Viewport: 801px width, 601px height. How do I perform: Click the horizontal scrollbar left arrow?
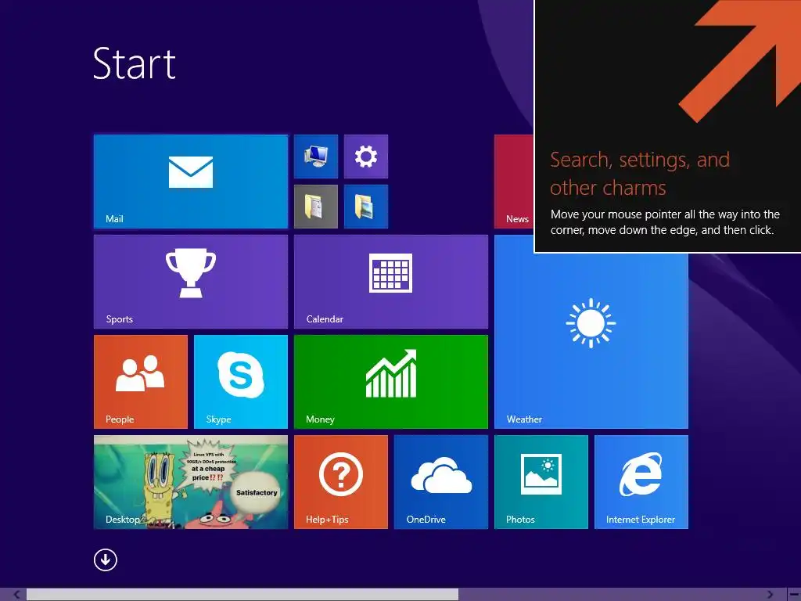[16, 595]
